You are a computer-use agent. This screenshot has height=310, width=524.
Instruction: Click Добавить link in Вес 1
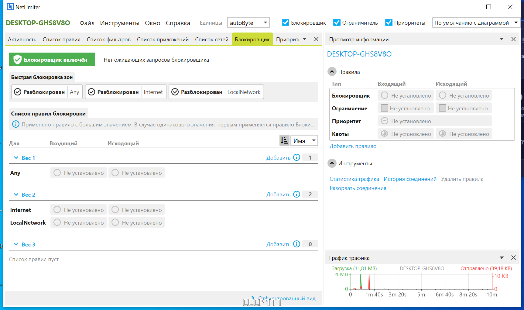278,157
